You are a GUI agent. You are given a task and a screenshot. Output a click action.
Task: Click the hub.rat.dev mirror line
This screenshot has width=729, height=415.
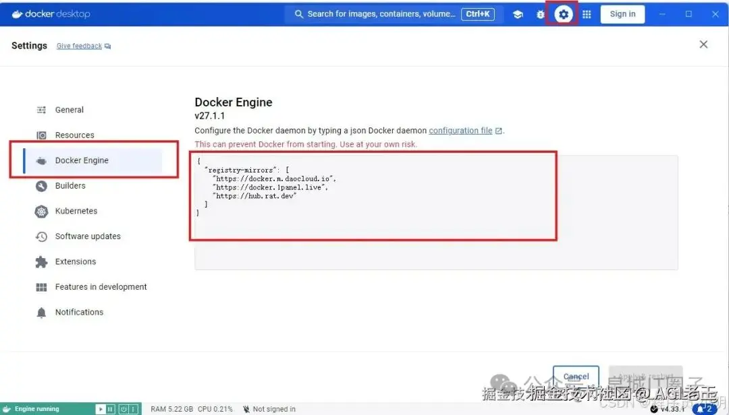click(254, 196)
